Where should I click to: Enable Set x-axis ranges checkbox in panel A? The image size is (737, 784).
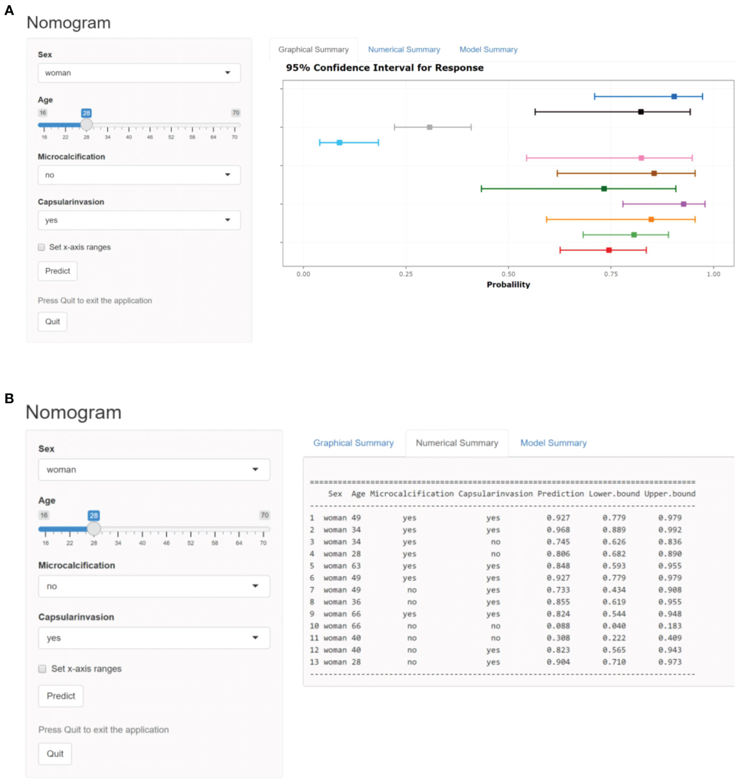(x=42, y=247)
